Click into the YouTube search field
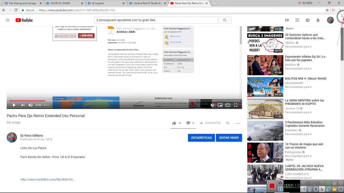The image size is (344, 193). [156, 20]
